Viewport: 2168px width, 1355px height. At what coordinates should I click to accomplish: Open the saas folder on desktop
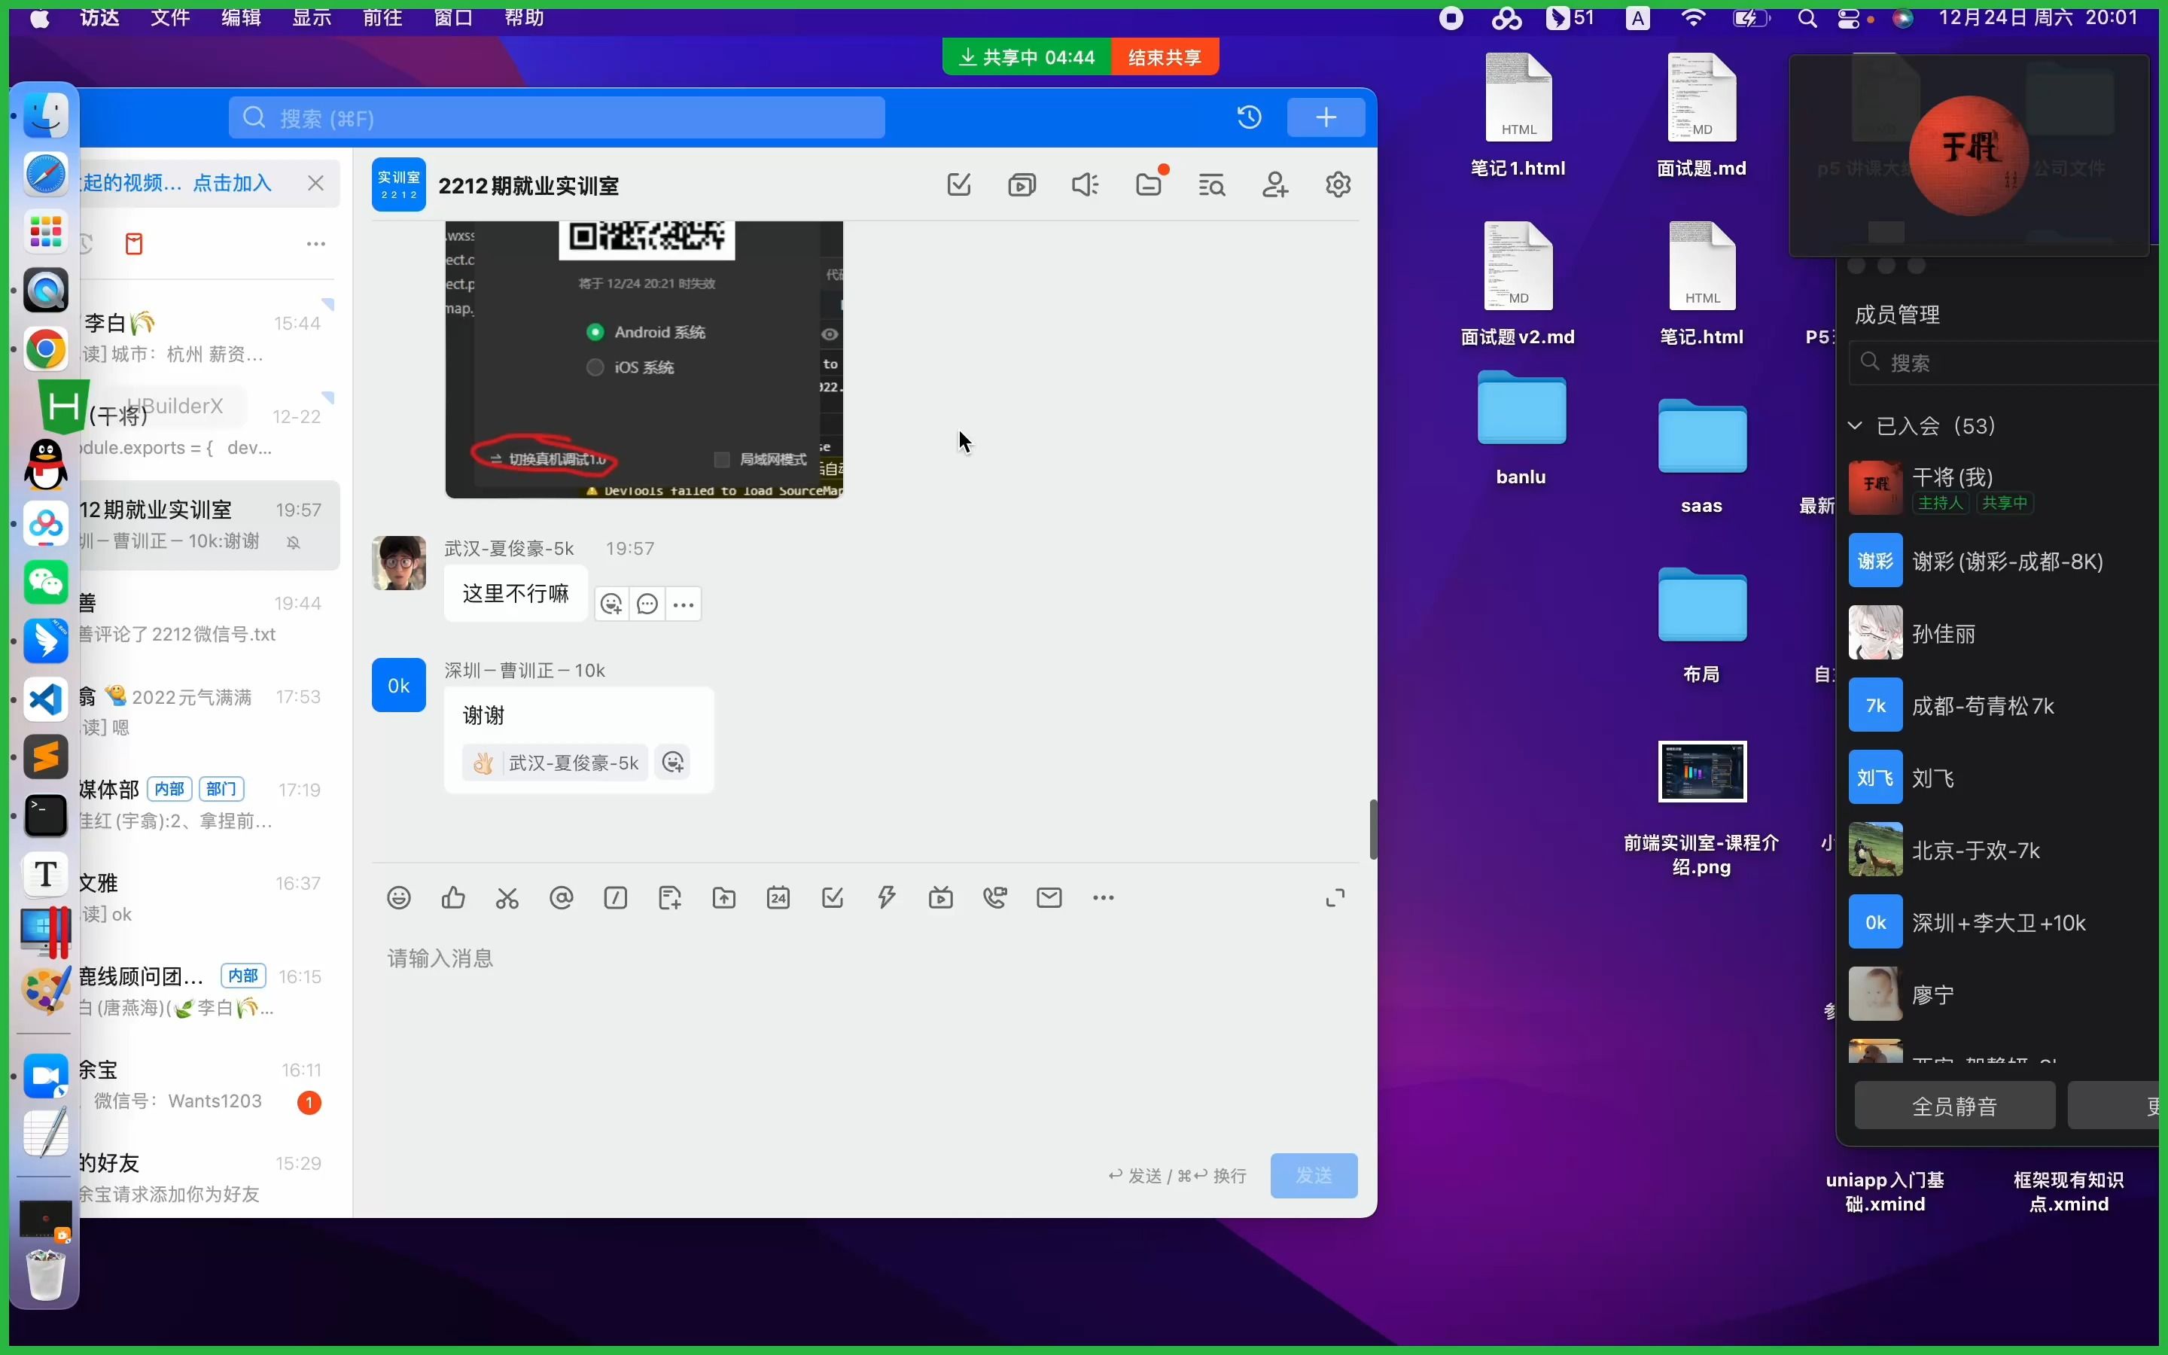tap(1701, 457)
